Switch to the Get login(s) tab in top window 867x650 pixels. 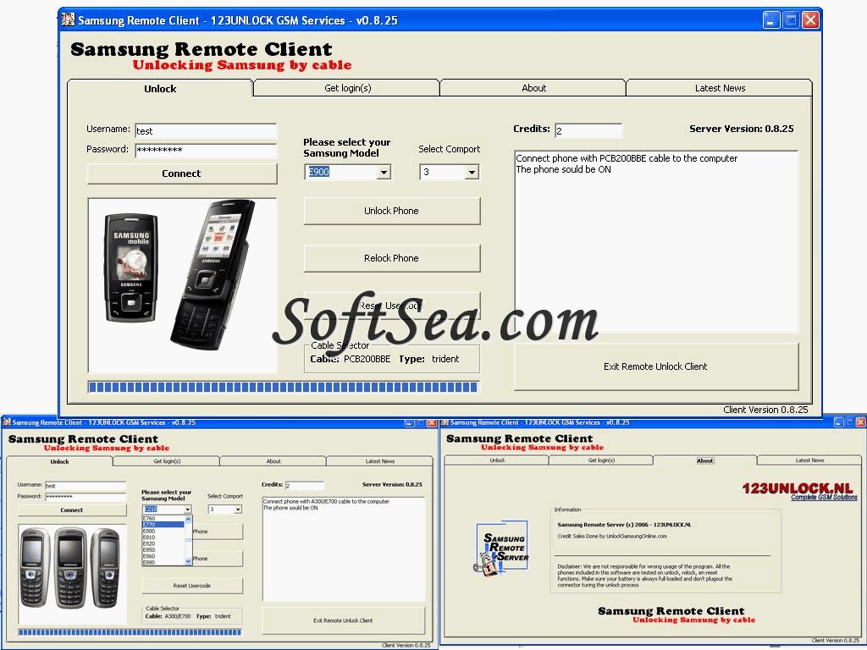347,88
